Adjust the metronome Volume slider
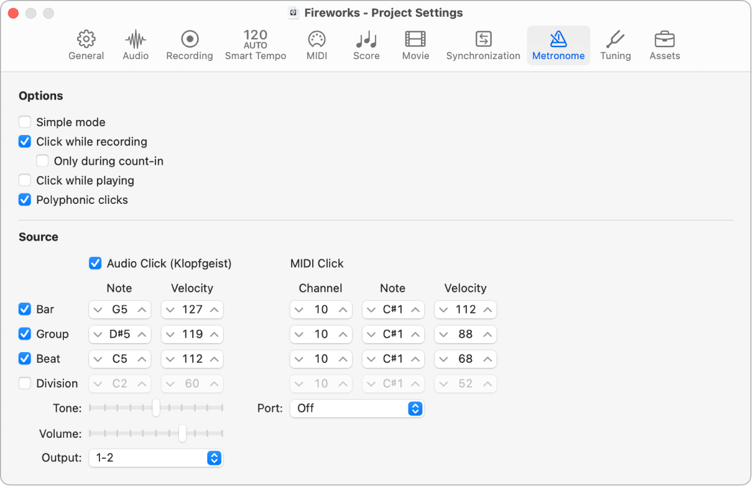 [183, 434]
